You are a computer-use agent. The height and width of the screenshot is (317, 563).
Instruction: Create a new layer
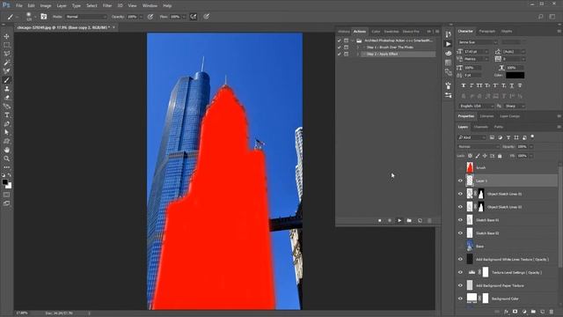[542, 312]
